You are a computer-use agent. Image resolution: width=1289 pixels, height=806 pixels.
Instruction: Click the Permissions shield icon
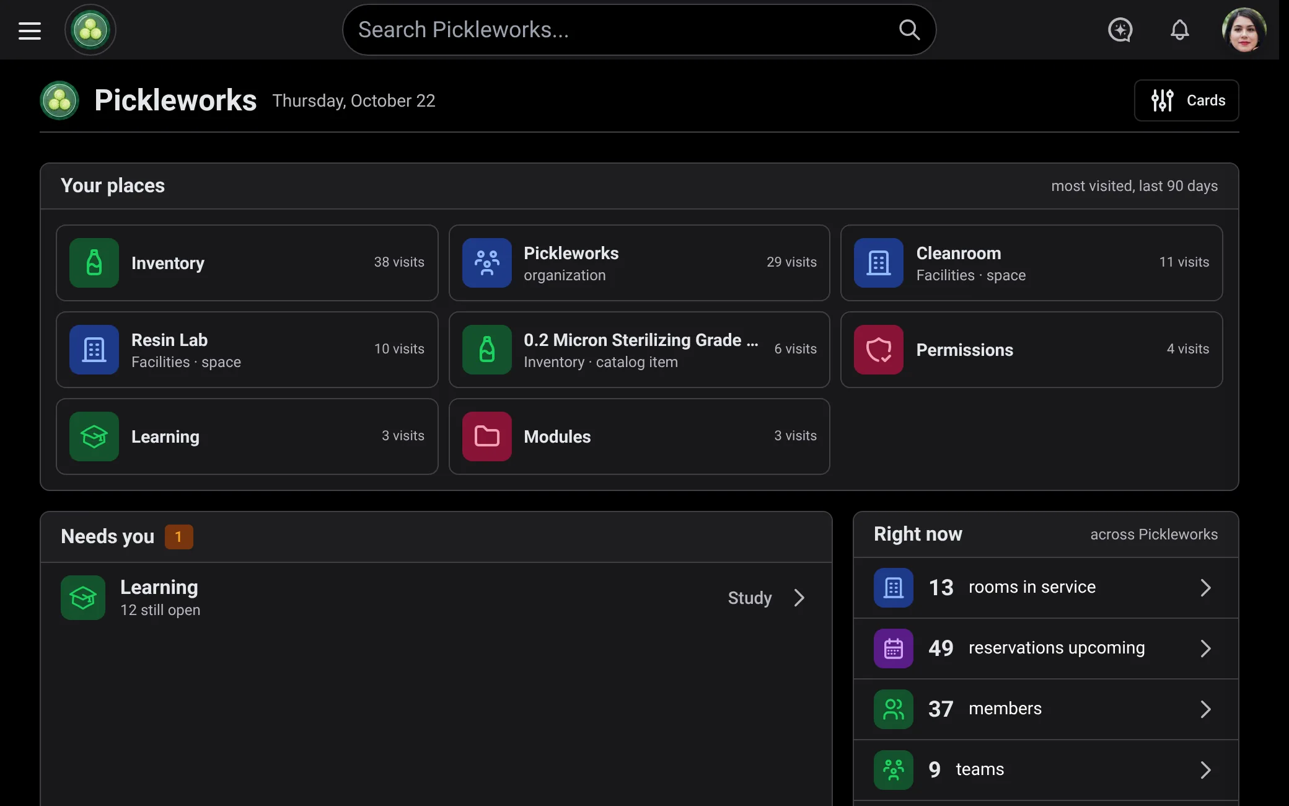[879, 350]
